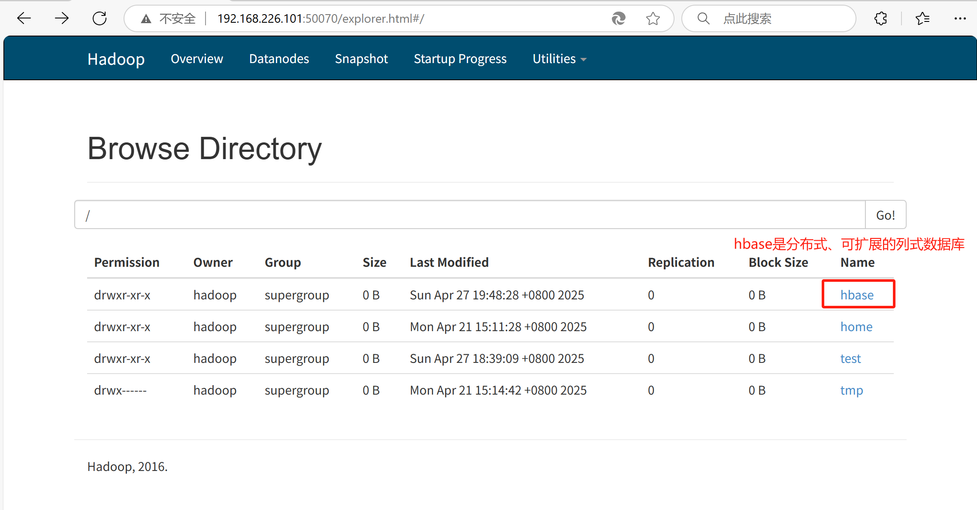The image size is (977, 510).
Task: Click the directory path input field
Action: [x=470, y=215]
